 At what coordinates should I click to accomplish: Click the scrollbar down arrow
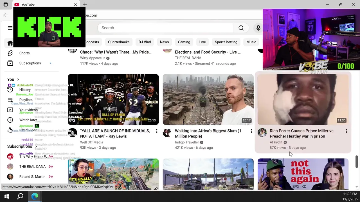357,187
